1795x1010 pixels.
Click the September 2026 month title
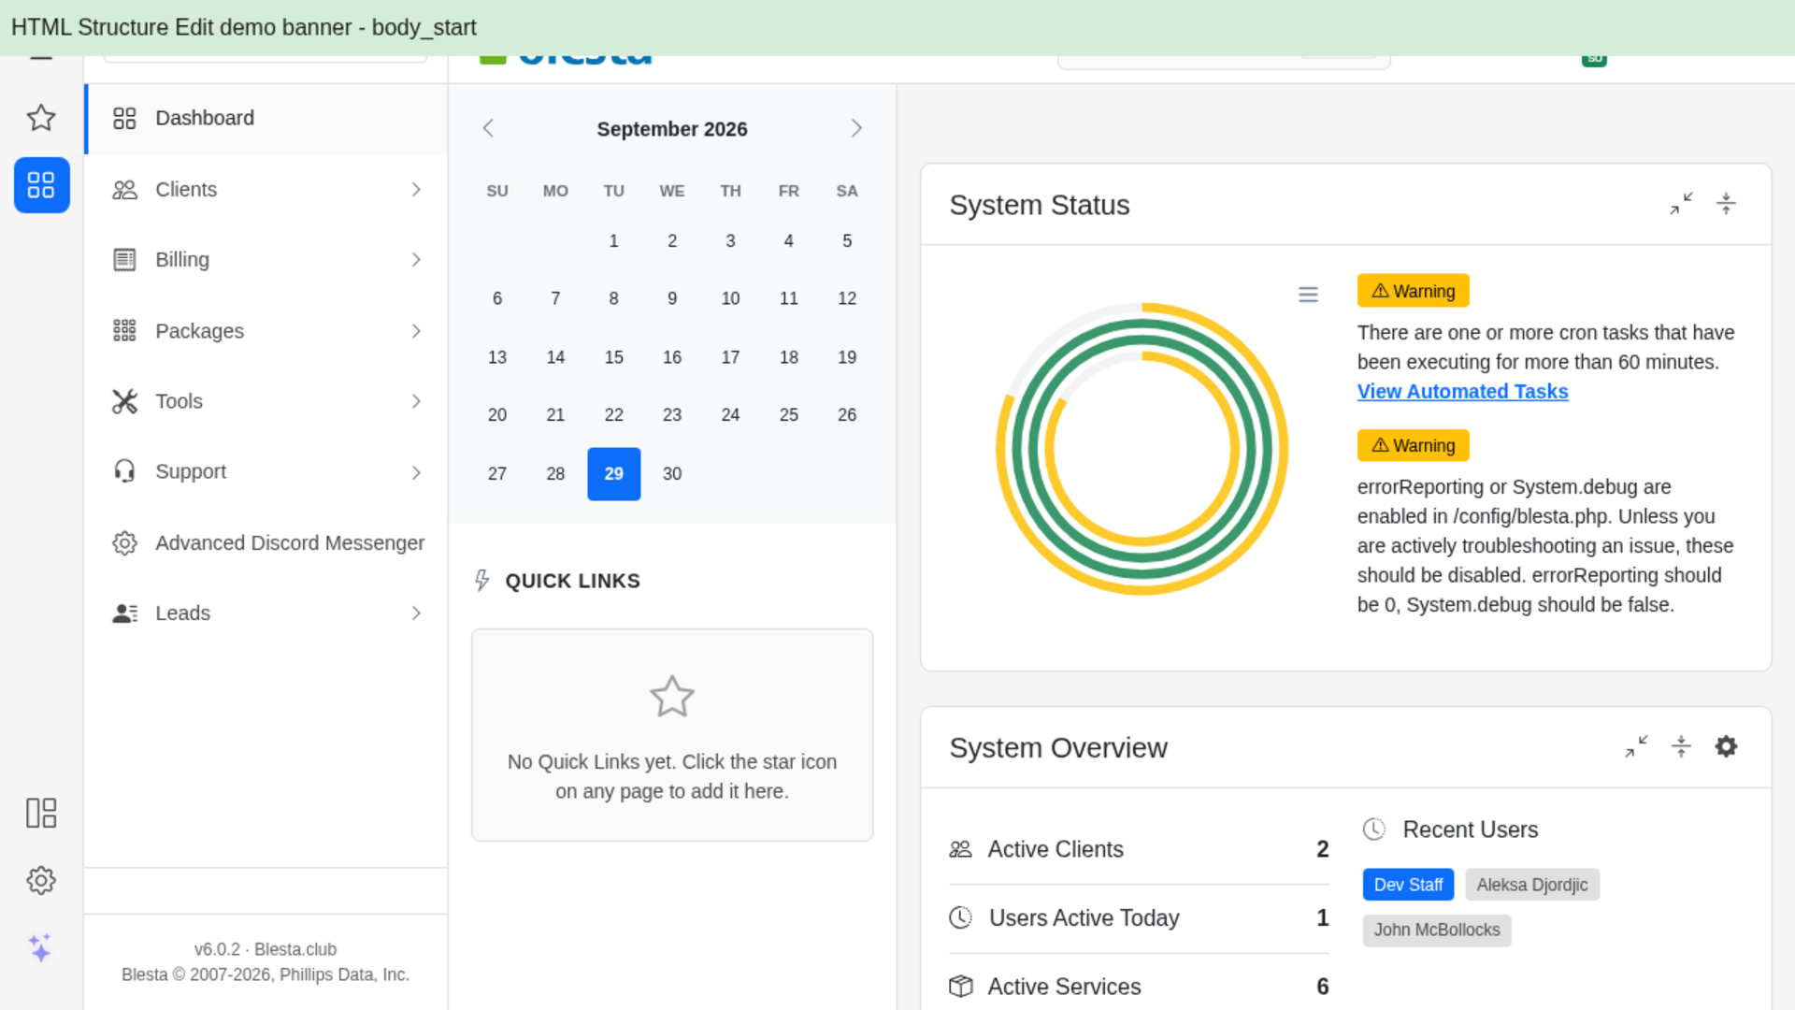pyautogui.click(x=672, y=129)
